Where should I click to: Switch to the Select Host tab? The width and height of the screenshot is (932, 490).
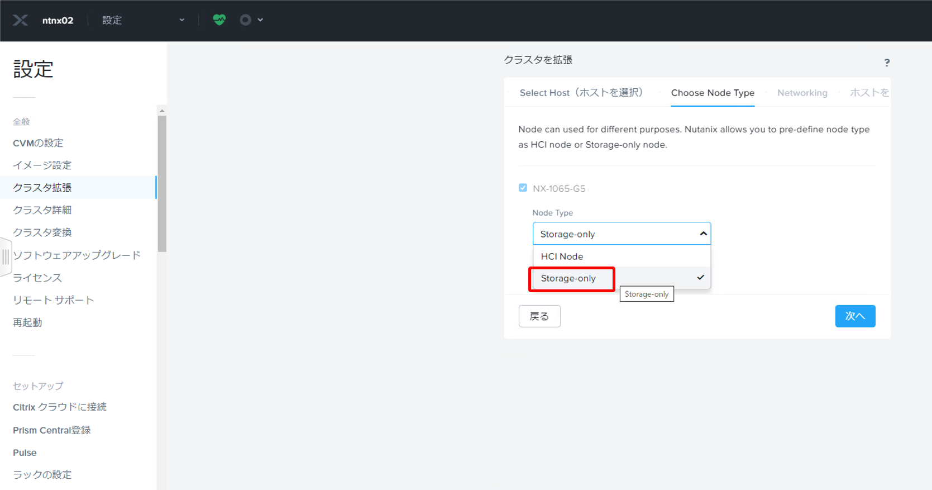[x=581, y=93]
